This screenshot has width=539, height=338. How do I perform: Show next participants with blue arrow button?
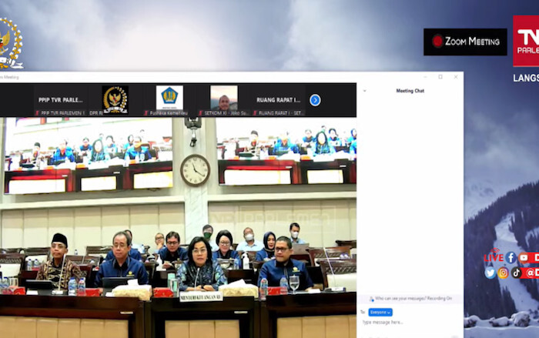(315, 100)
